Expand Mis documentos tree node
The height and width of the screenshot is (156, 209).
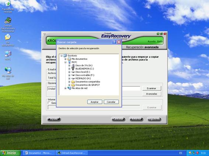pos(65,59)
